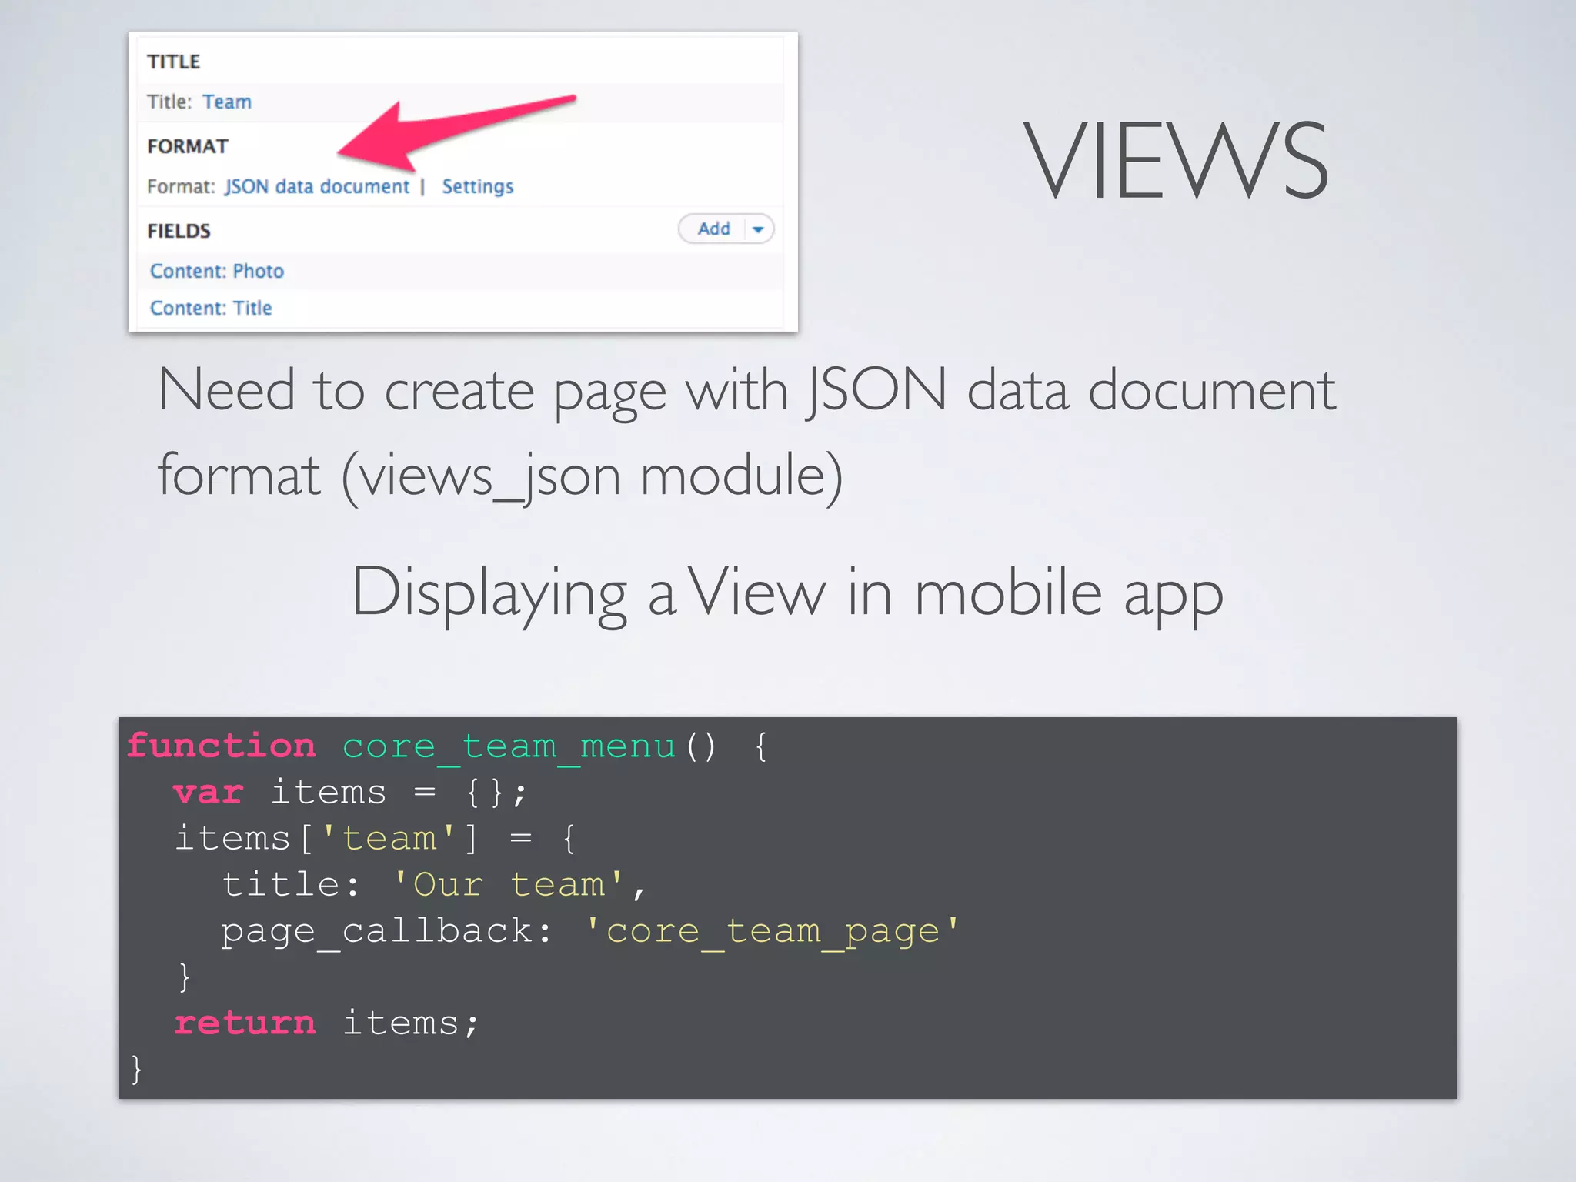Click the 'Displaying a View in mobile app' text
The height and width of the screenshot is (1182, 1576).
point(787,594)
